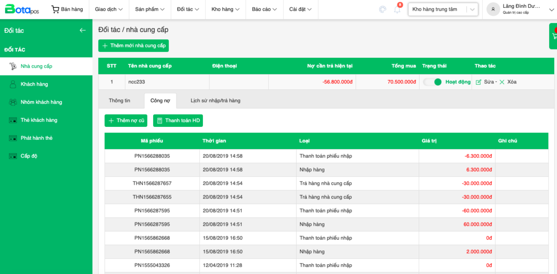Click Thêm mới nhà cung cấp button
This screenshot has width=557, height=274.
(134, 46)
